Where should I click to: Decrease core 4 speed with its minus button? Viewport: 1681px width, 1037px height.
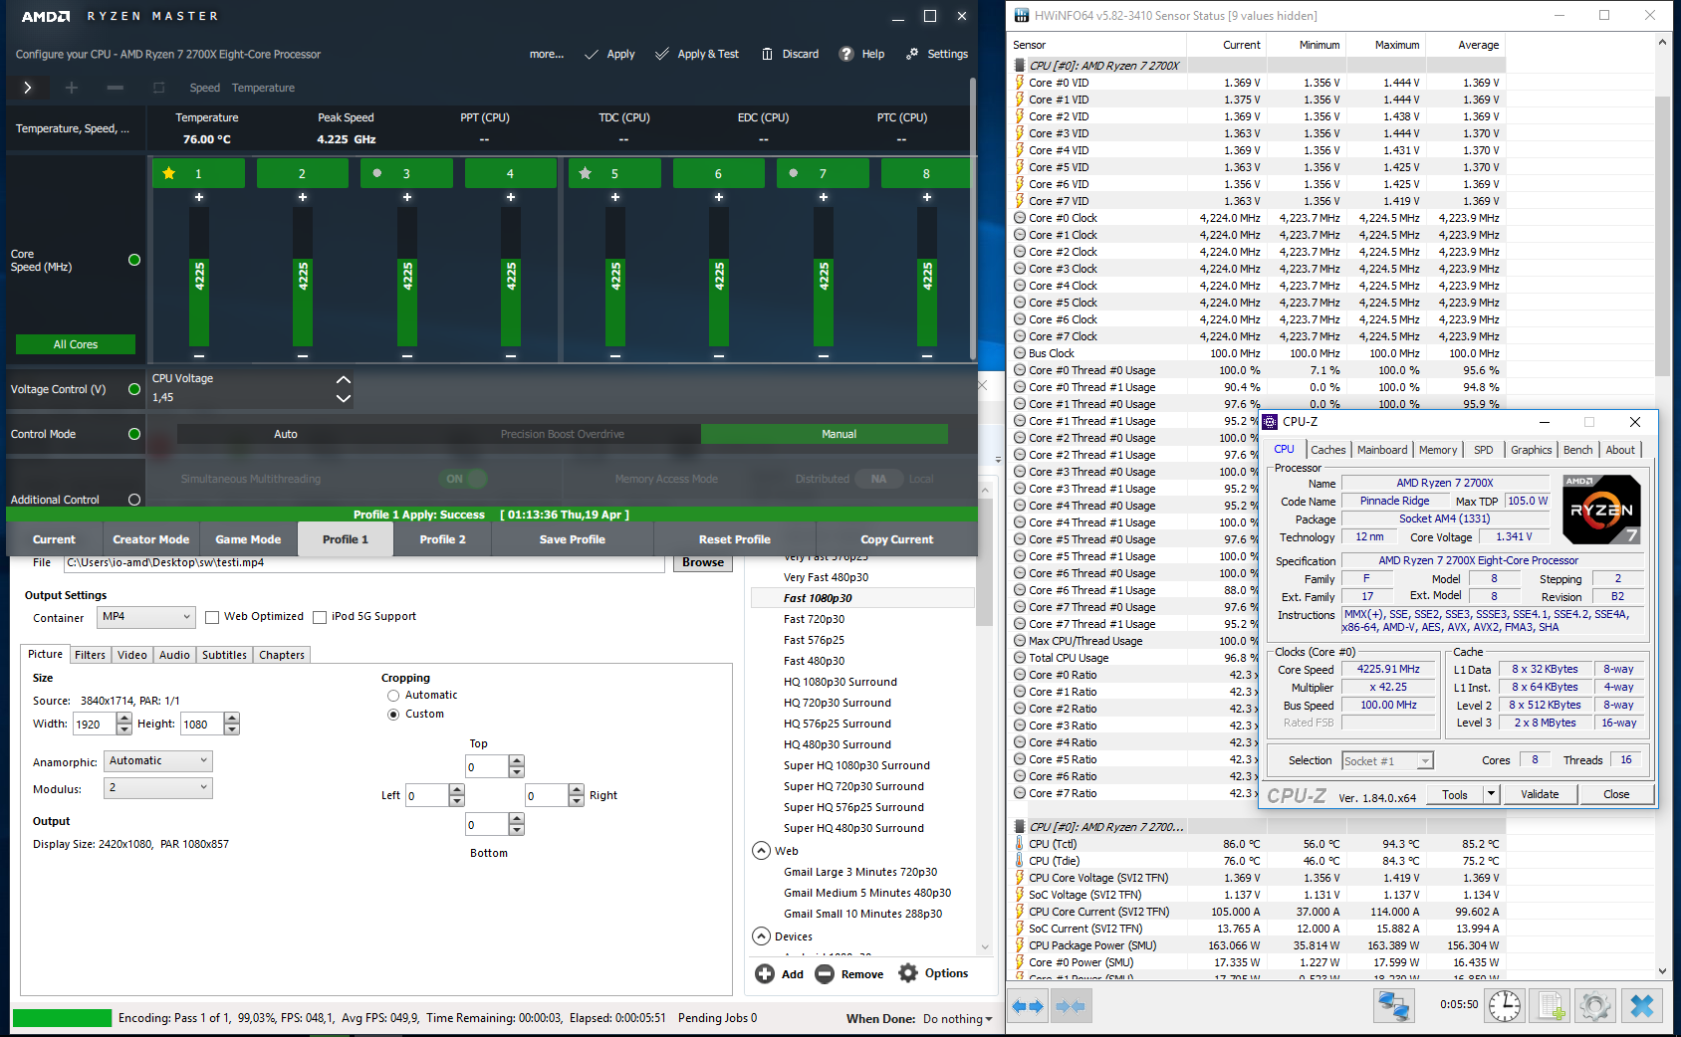coord(511,355)
